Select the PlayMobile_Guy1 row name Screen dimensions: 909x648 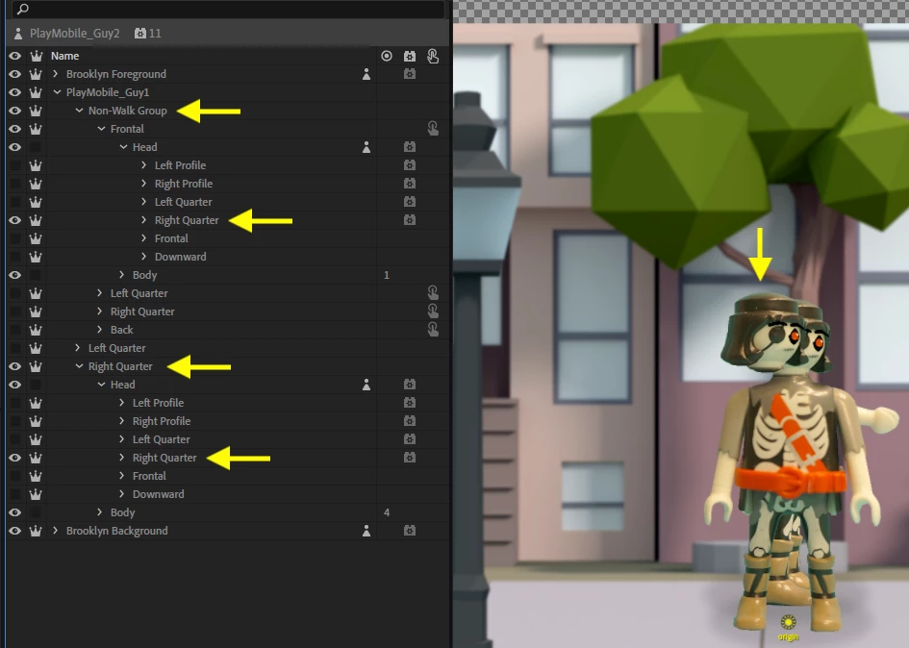(107, 92)
